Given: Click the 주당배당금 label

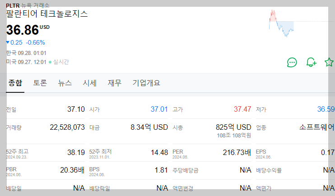Looking at the screenshot, I should [186, 170].
